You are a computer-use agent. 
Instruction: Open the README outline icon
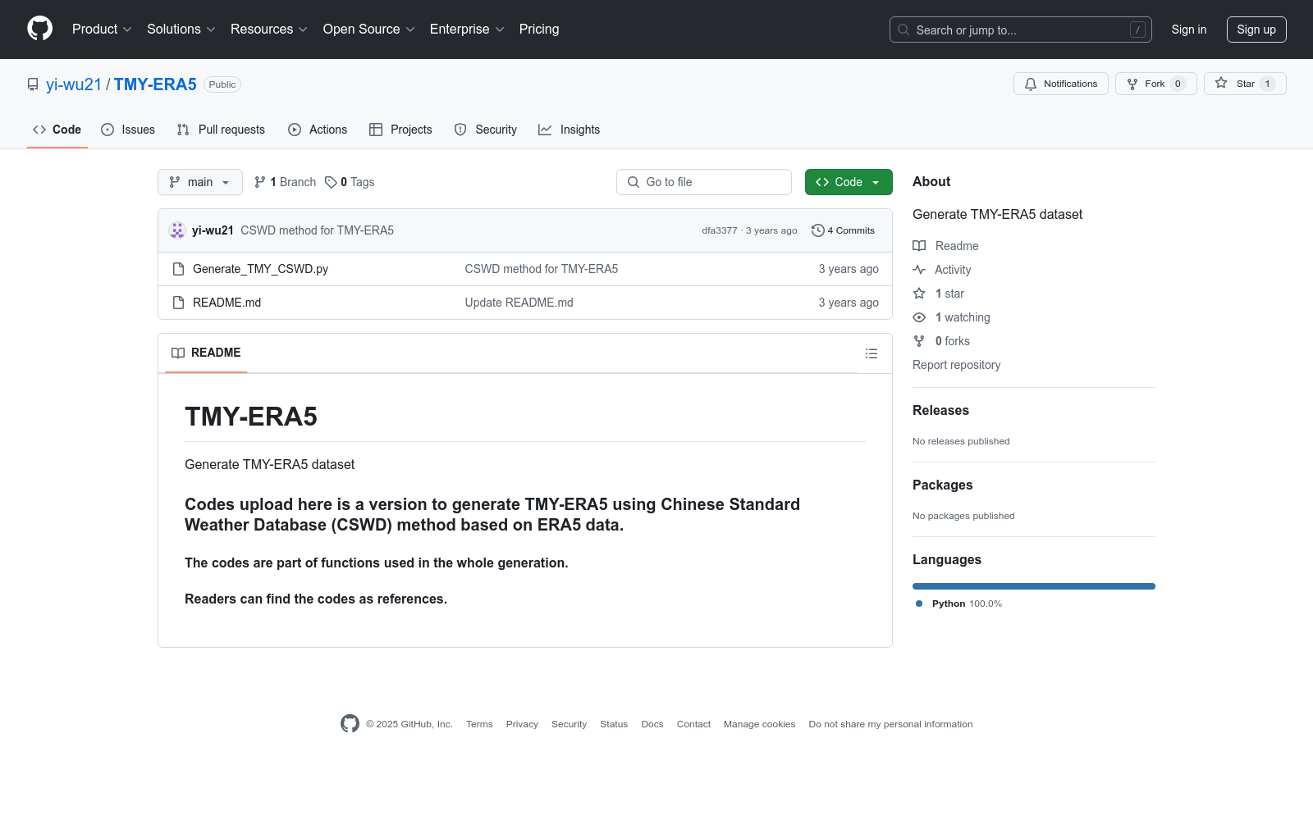tap(871, 353)
